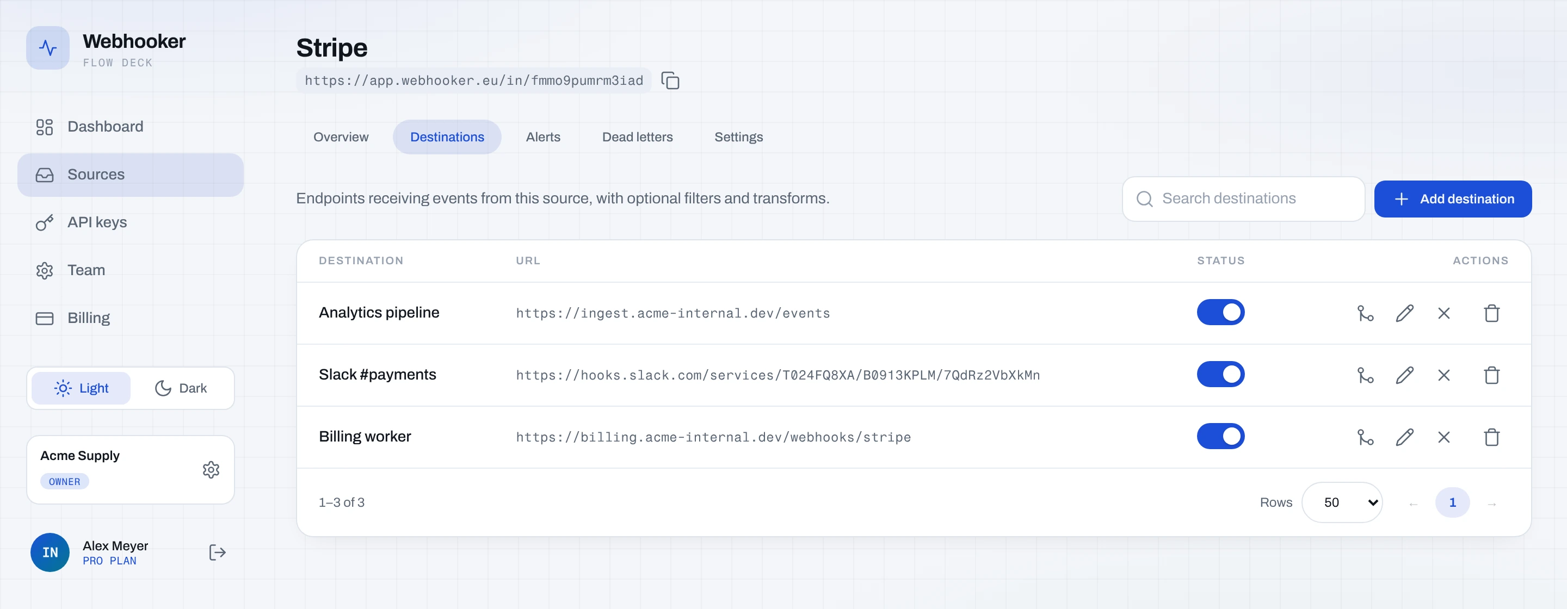Navigate to Billing in sidebar
Image resolution: width=1567 pixels, height=609 pixels.
click(130, 318)
